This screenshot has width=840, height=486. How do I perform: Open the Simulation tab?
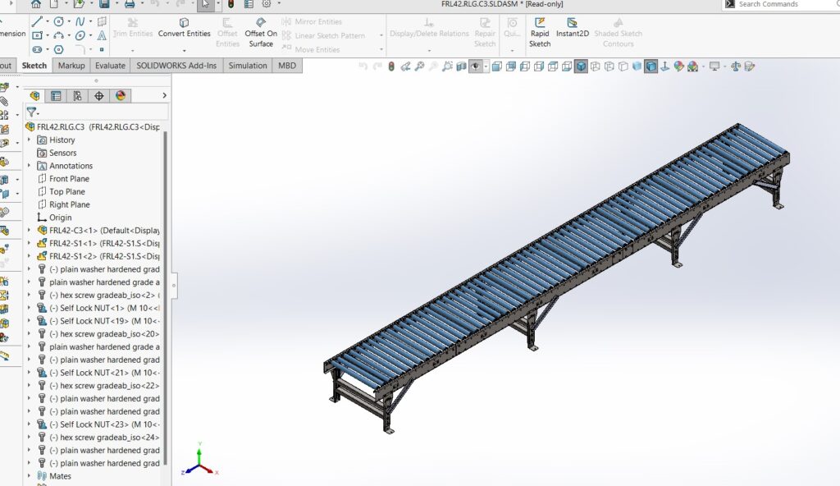(247, 66)
